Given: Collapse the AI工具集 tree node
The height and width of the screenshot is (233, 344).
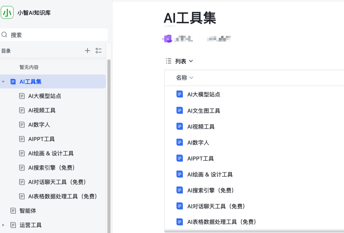Looking at the screenshot, I should coord(4,82).
